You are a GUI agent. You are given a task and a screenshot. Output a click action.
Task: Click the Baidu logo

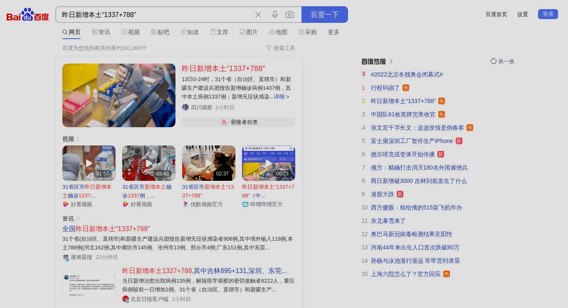(28, 15)
